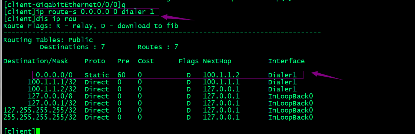
Task: Click the NextHop column header
Action: (217, 61)
